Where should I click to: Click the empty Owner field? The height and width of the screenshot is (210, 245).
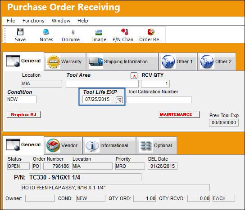click(x=40, y=198)
